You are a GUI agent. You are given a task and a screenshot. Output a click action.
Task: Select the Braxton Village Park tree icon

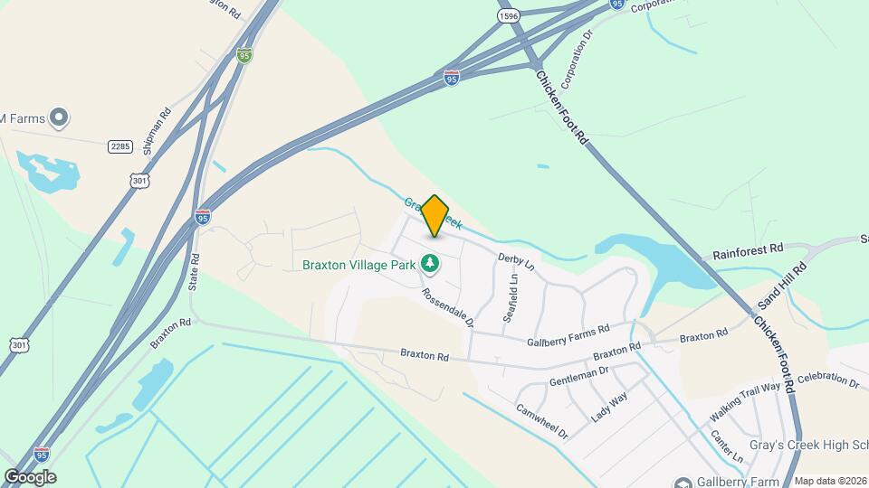429,264
